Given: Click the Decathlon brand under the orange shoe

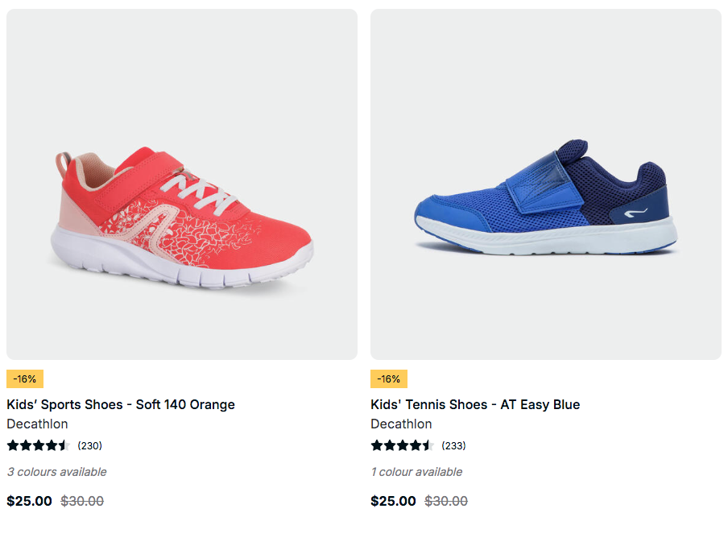Looking at the screenshot, I should 37,424.
